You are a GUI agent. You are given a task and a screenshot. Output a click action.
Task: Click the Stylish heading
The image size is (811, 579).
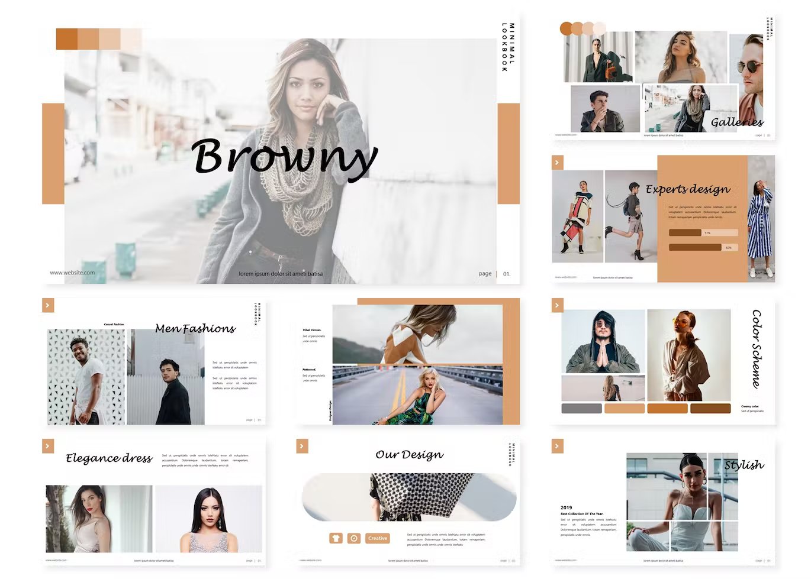[x=744, y=465]
